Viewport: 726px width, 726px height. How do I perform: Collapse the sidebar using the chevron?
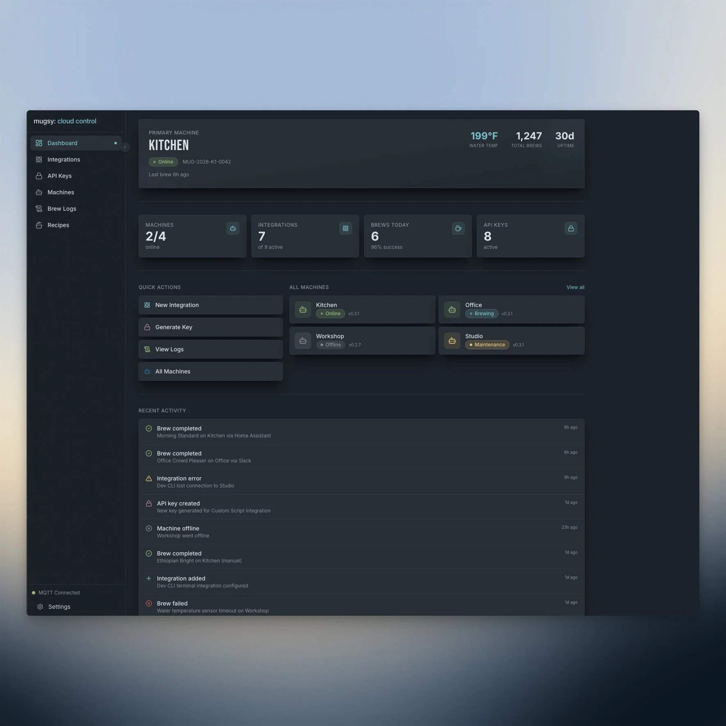[x=125, y=147]
